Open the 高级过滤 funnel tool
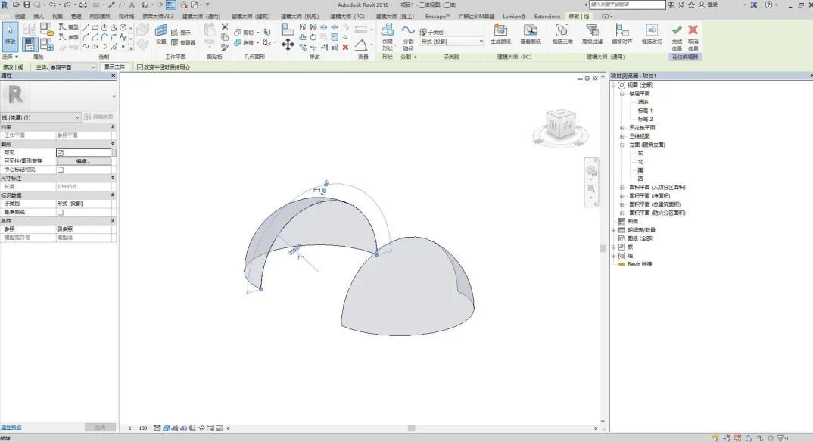 click(593, 31)
